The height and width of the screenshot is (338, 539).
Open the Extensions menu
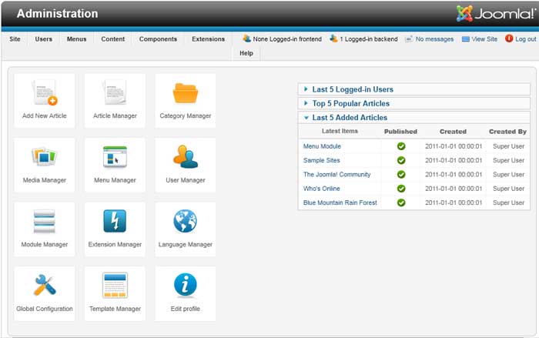pos(209,39)
